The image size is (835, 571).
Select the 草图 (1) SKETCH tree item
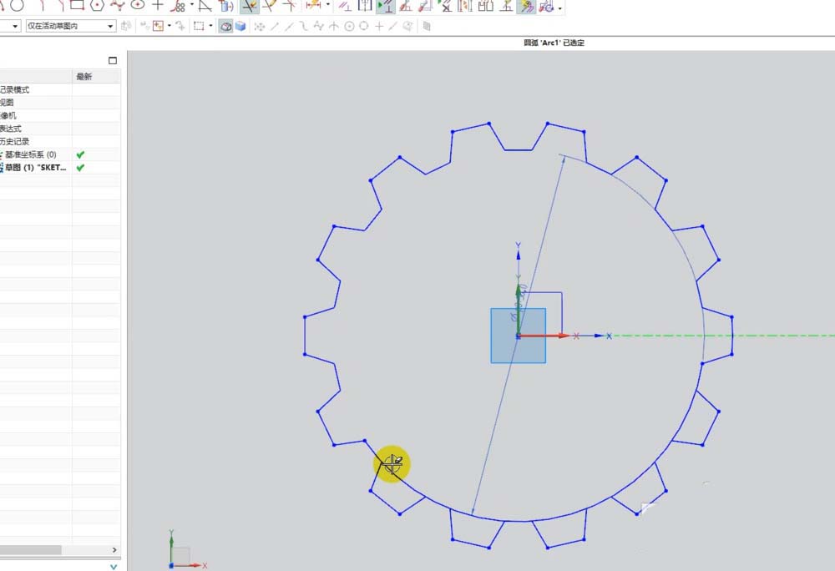[x=38, y=168]
